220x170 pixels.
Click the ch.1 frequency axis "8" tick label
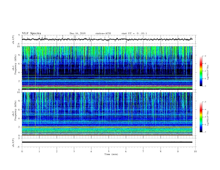pos(19,55)
